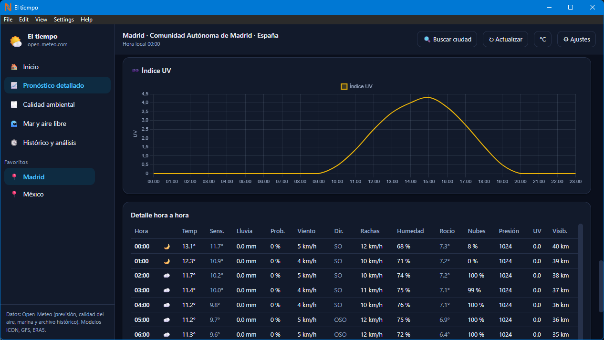Click the cloud icon in the 05:00 row
Screen dimensions: 604x340
167,320
